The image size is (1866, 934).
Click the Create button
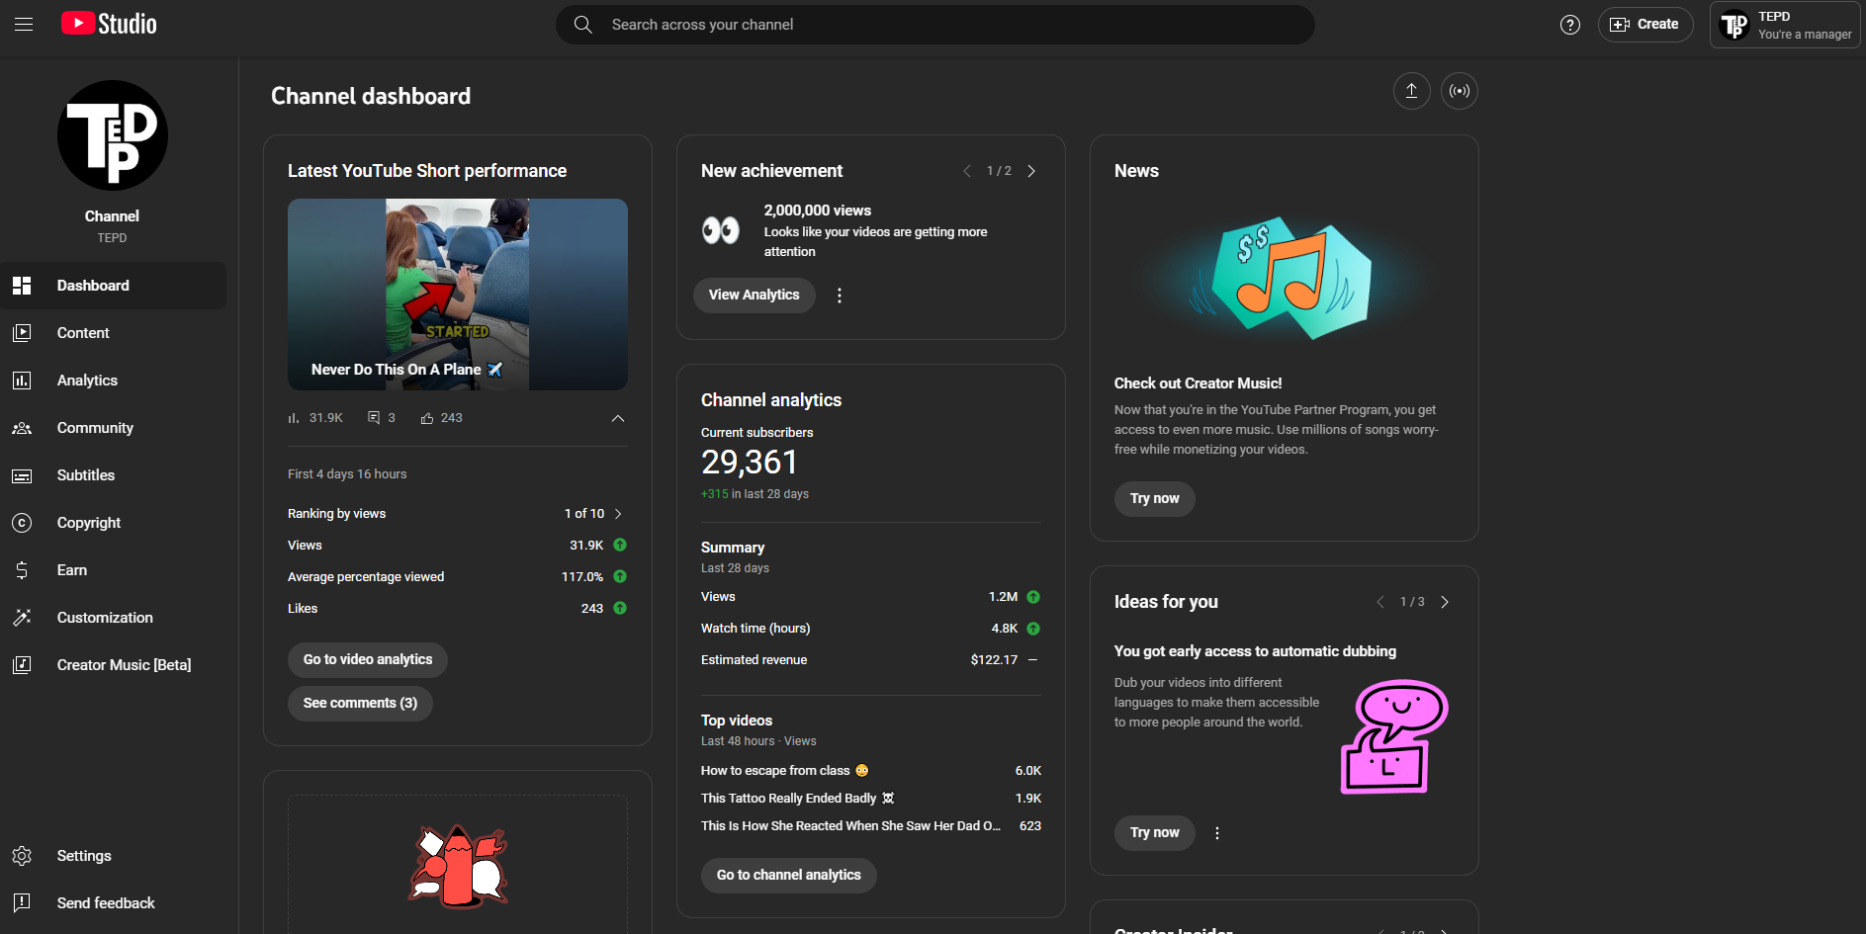click(x=1645, y=25)
